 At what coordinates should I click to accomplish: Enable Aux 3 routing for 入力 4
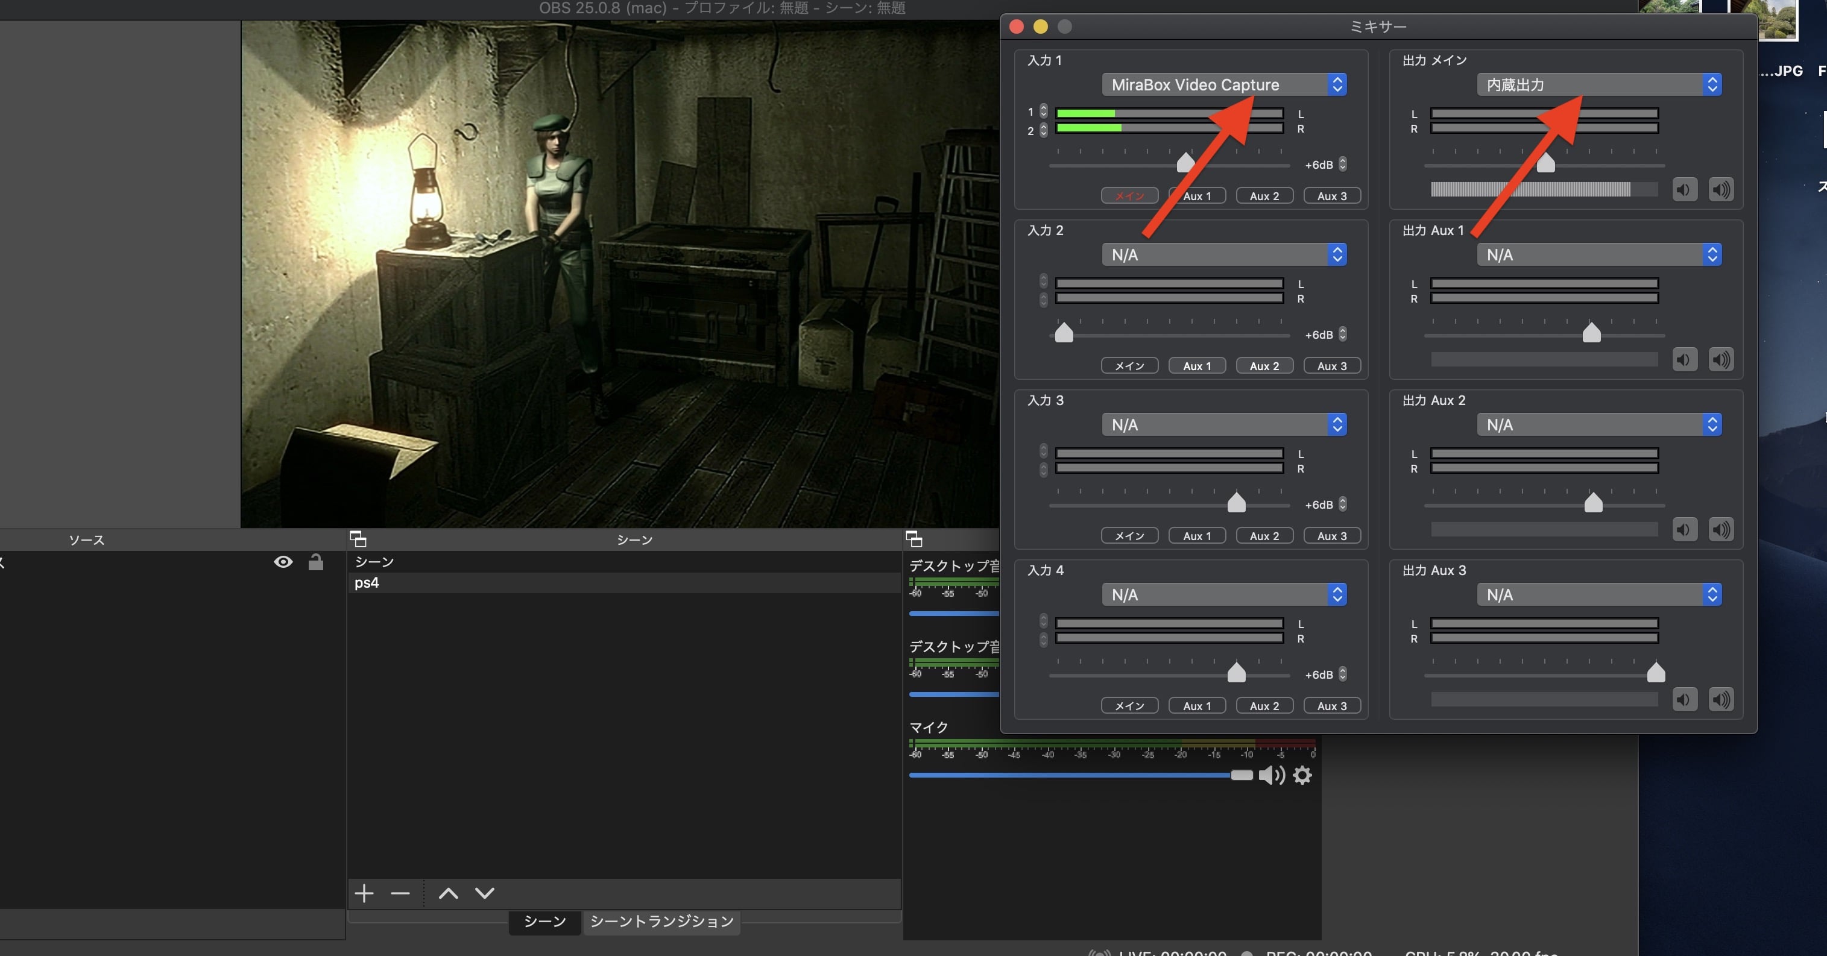1331,706
